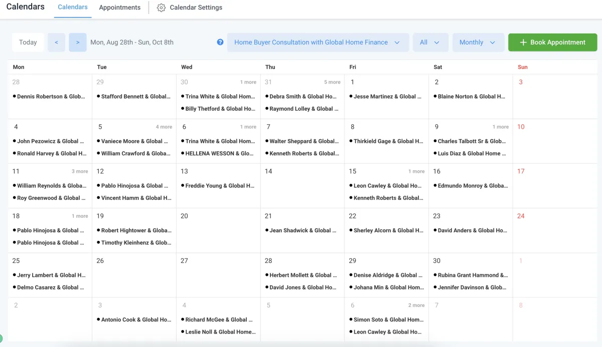Open the Calendar Settings gear icon
Viewport: 602px width, 347px height.
[161, 8]
